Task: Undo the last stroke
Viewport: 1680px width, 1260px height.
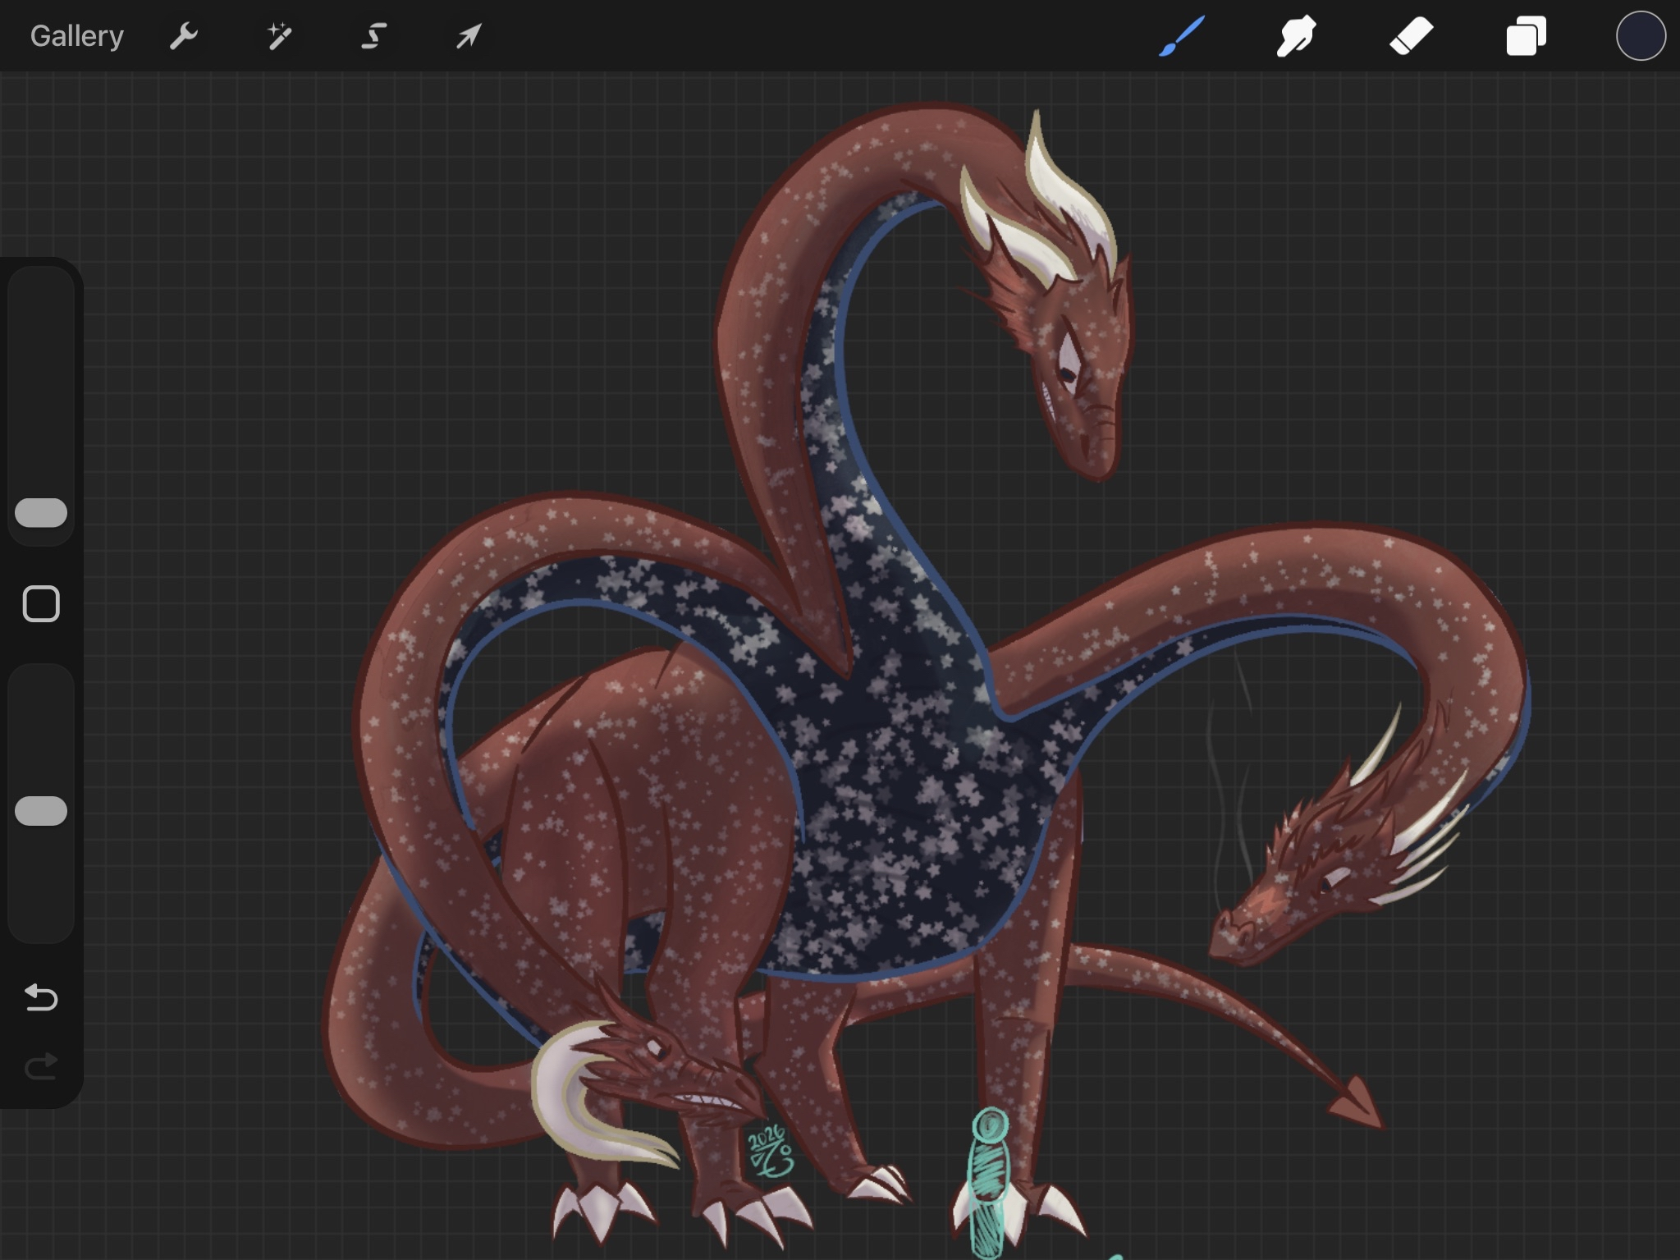Action: tap(41, 997)
